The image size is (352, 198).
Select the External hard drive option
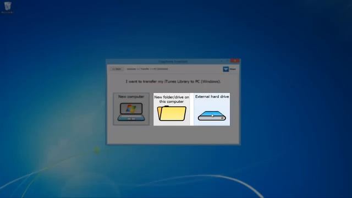tap(212, 109)
